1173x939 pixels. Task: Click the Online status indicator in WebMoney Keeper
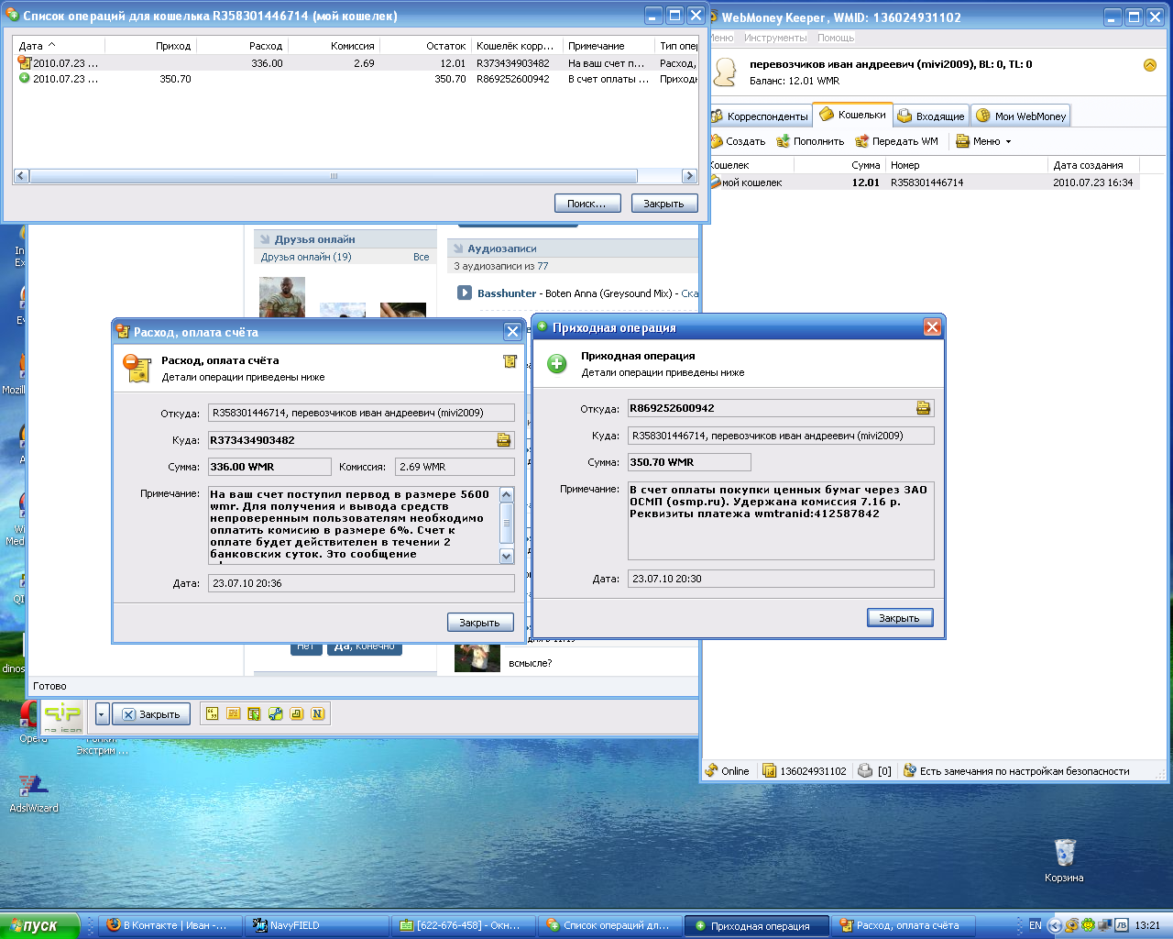coord(728,771)
